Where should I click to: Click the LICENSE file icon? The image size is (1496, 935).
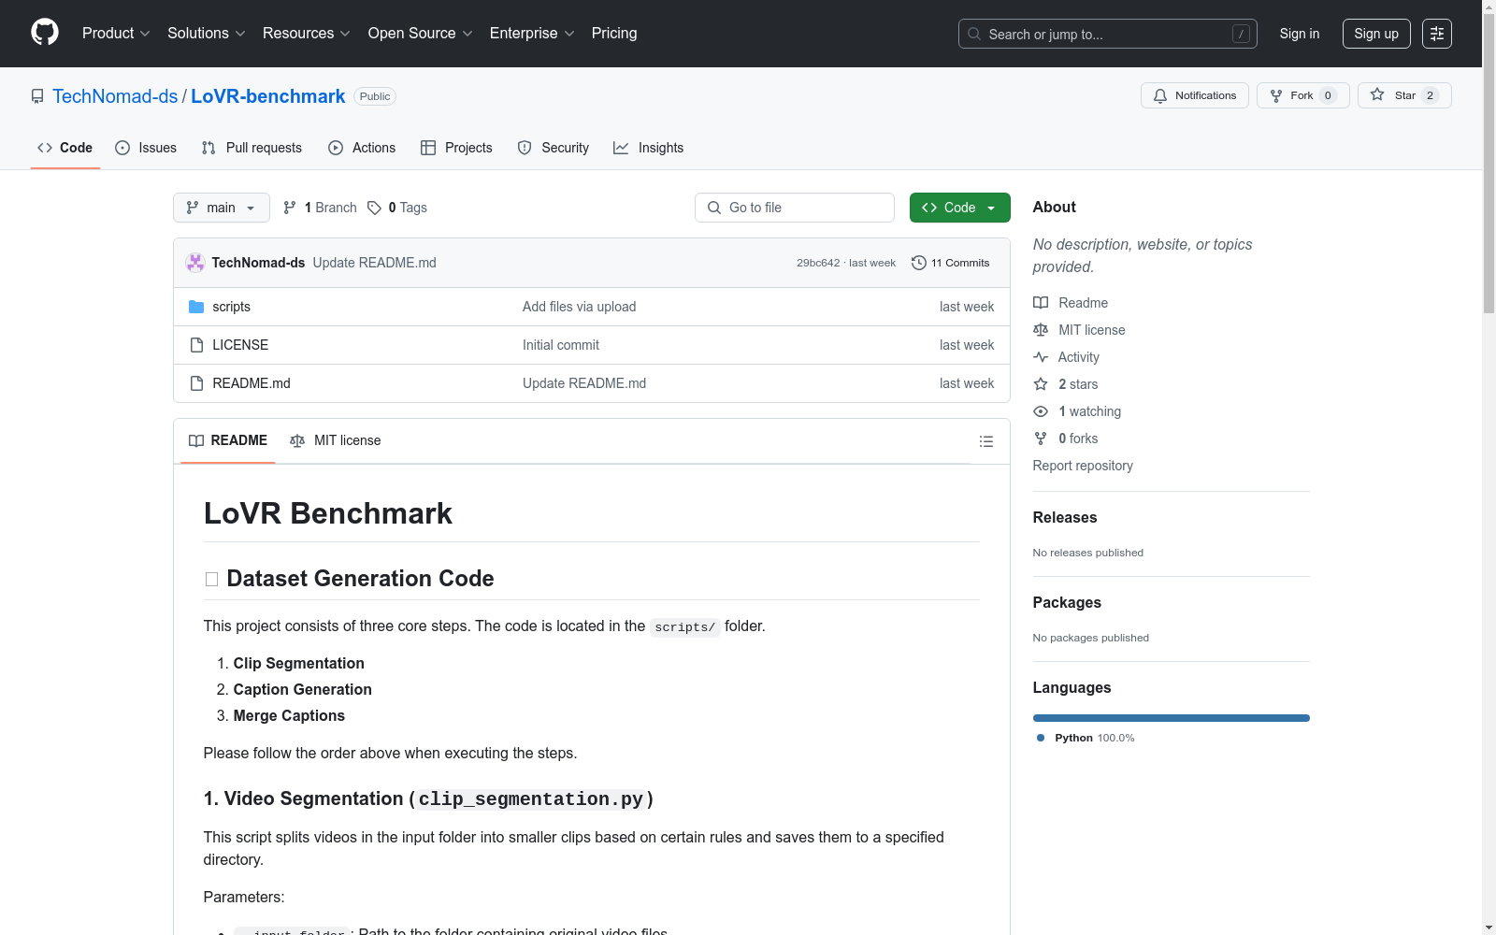click(x=196, y=345)
